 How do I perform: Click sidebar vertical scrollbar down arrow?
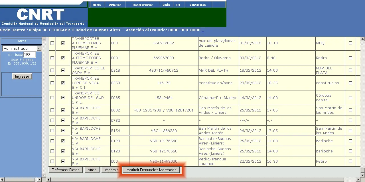click(44, 175)
